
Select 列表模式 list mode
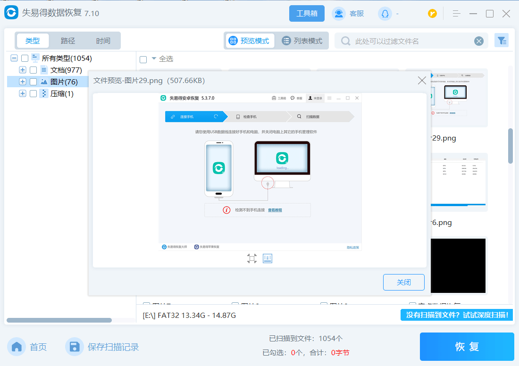(302, 41)
